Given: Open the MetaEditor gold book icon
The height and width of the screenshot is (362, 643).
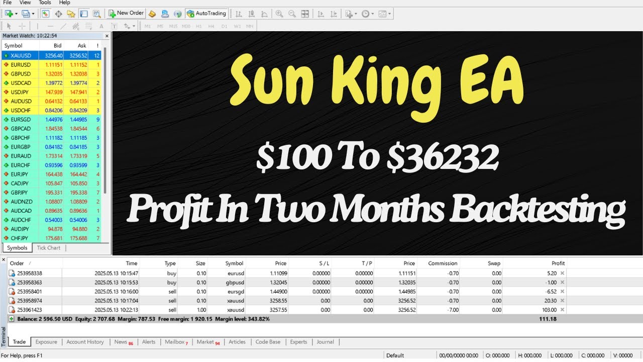Looking at the screenshot, I should (x=152, y=14).
